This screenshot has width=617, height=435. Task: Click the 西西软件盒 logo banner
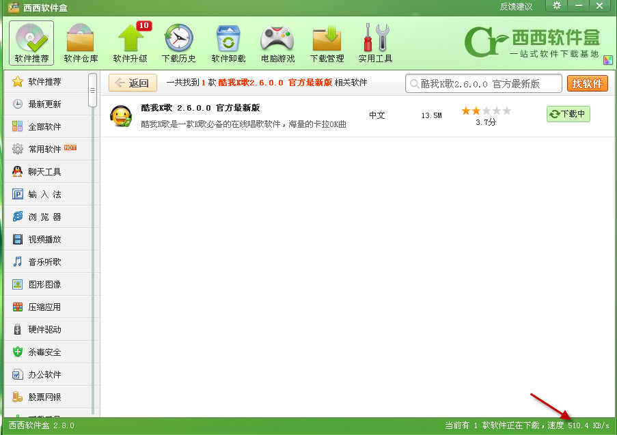[x=533, y=41]
